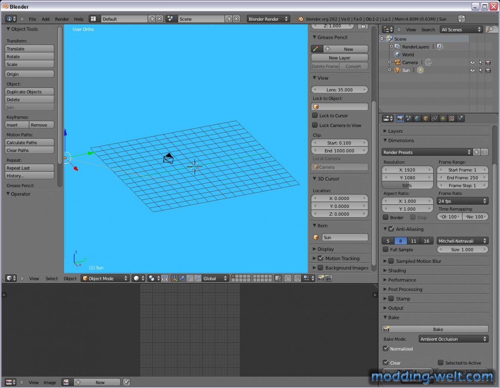Click the outliner search magnifier icon

pyautogui.click(x=491, y=29)
